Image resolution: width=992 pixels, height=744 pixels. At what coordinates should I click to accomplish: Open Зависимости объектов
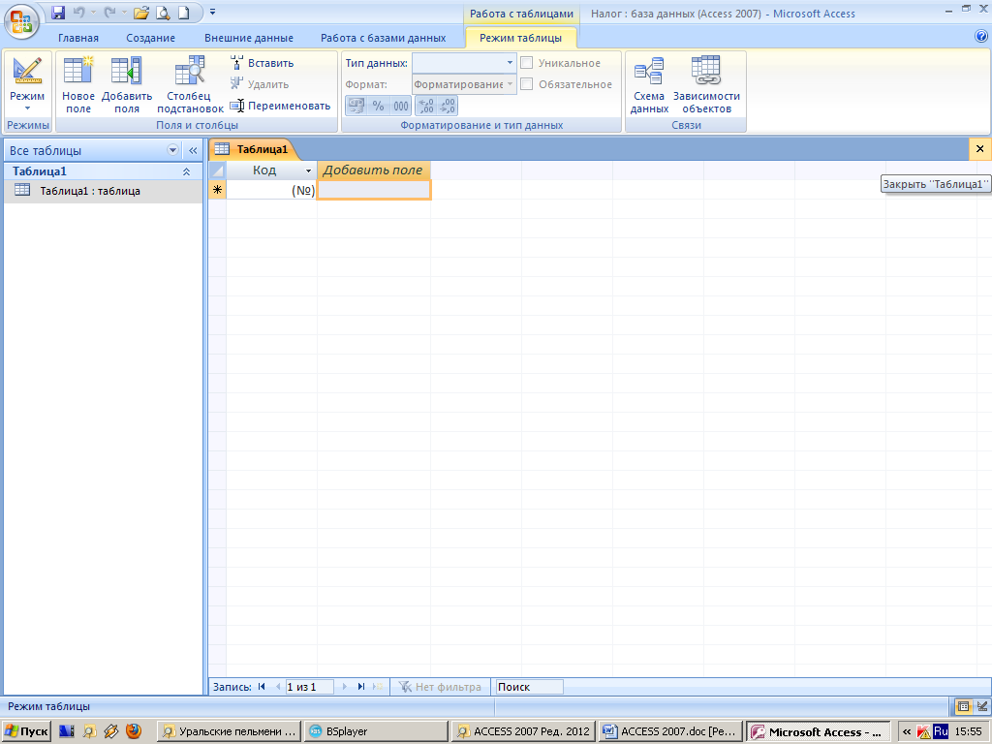click(706, 85)
